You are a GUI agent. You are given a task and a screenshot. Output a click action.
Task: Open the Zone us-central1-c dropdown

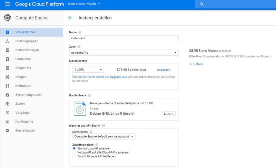(x=124, y=53)
